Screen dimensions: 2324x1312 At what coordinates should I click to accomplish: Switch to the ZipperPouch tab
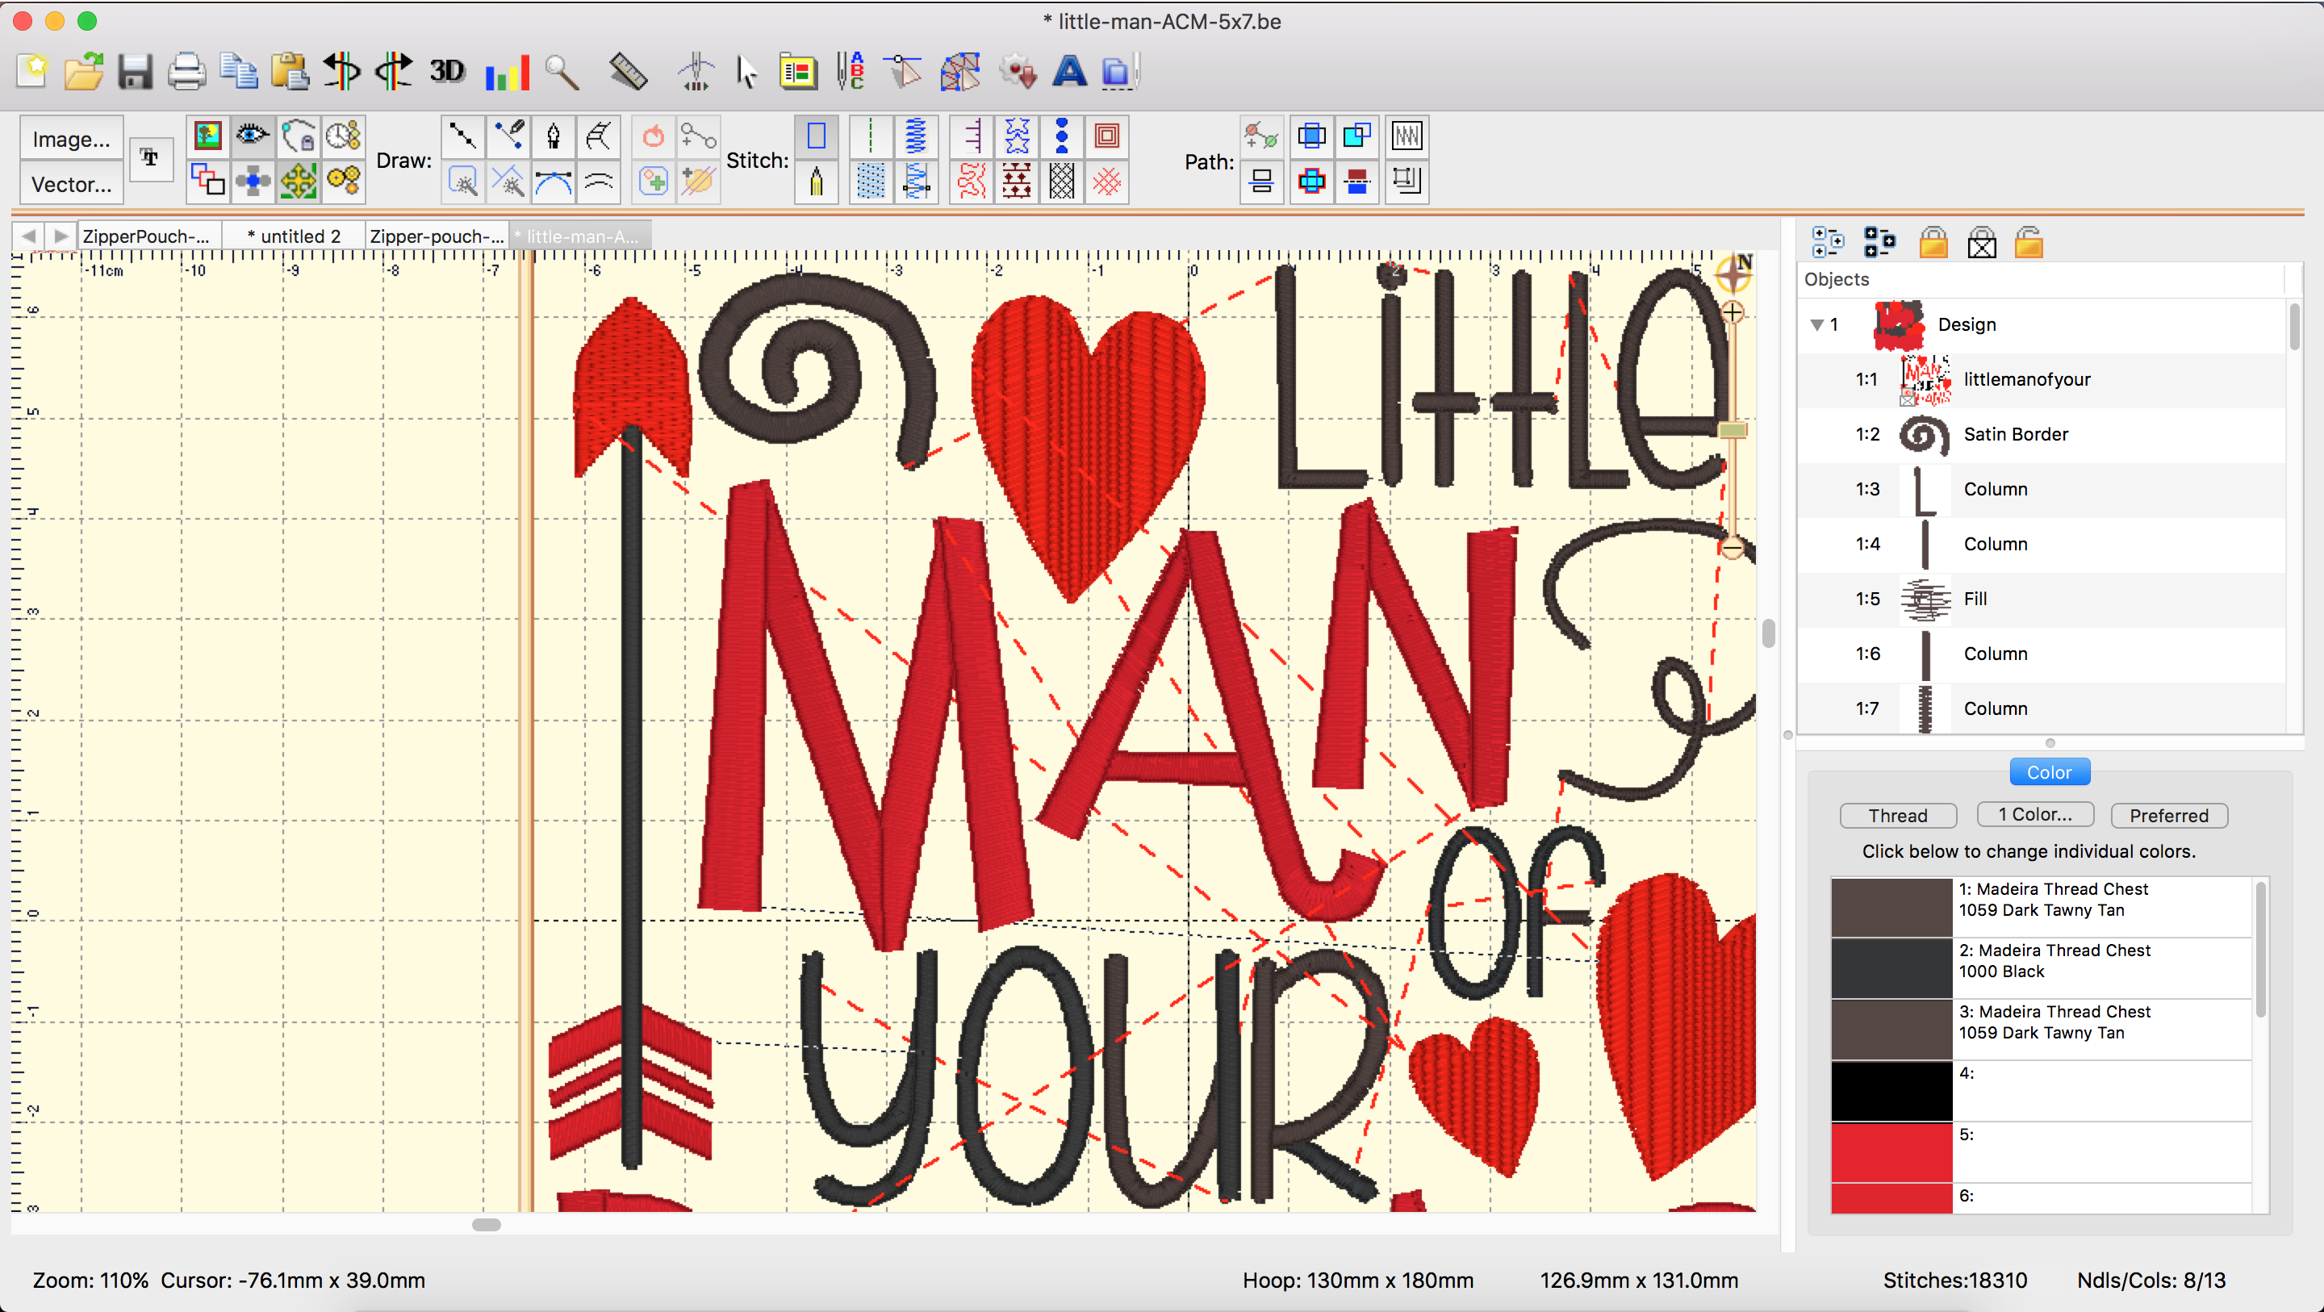[x=147, y=236]
